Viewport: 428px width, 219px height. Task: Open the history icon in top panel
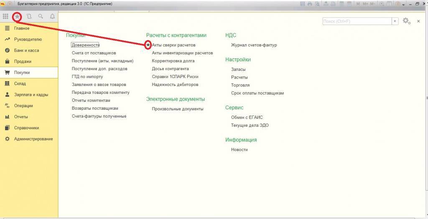[29, 17]
